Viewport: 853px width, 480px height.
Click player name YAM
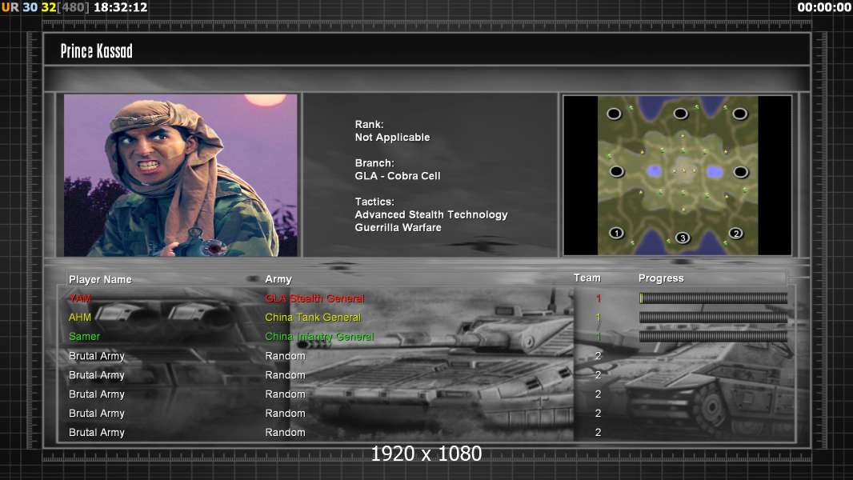[x=80, y=298]
